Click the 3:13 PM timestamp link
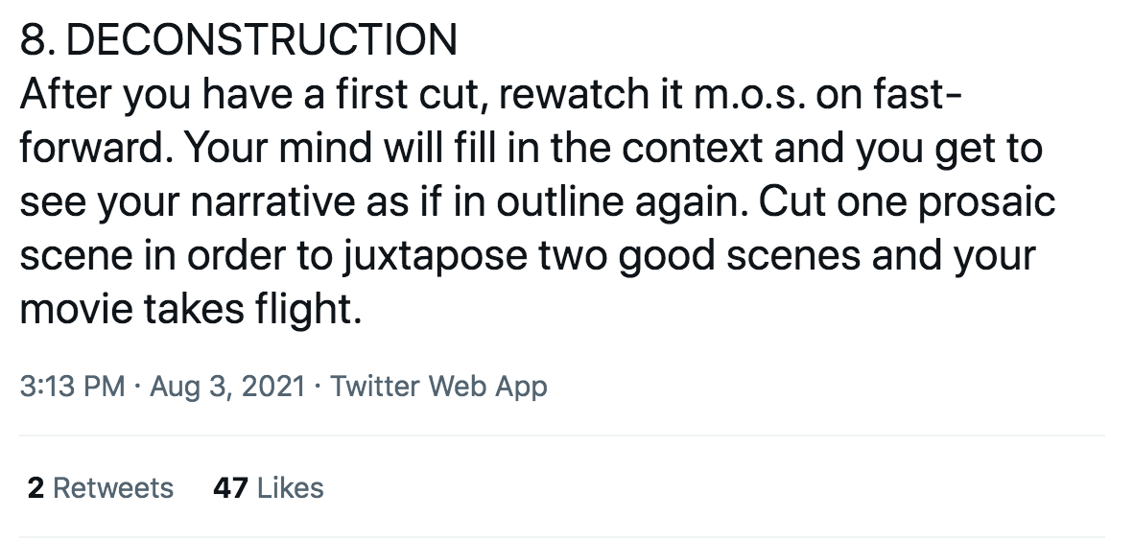Viewport: 1134px width, 541px height. point(72,387)
